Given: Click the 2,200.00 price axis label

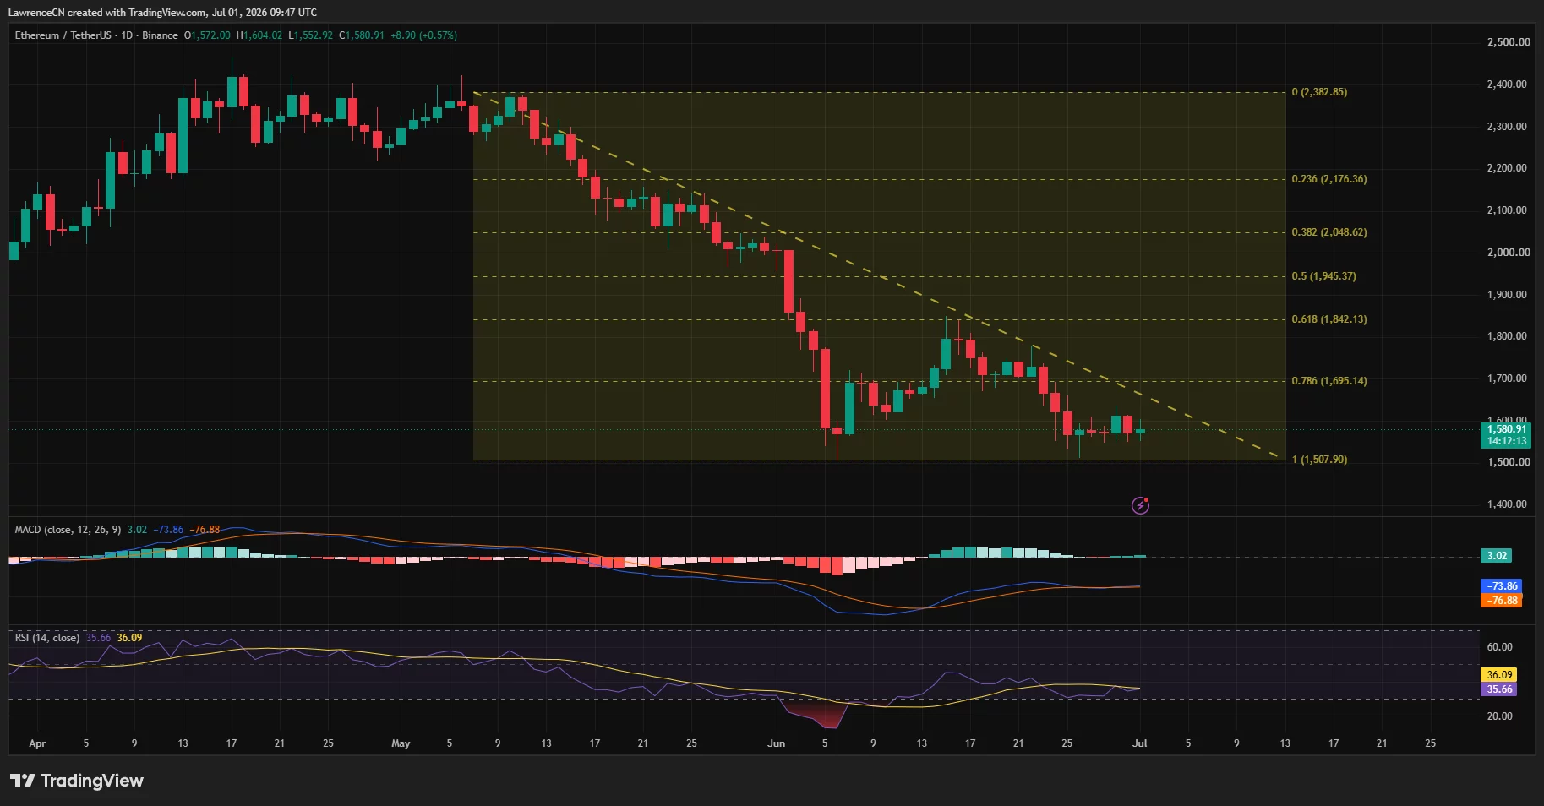Looking at the screenshot, I should 1507,168.
